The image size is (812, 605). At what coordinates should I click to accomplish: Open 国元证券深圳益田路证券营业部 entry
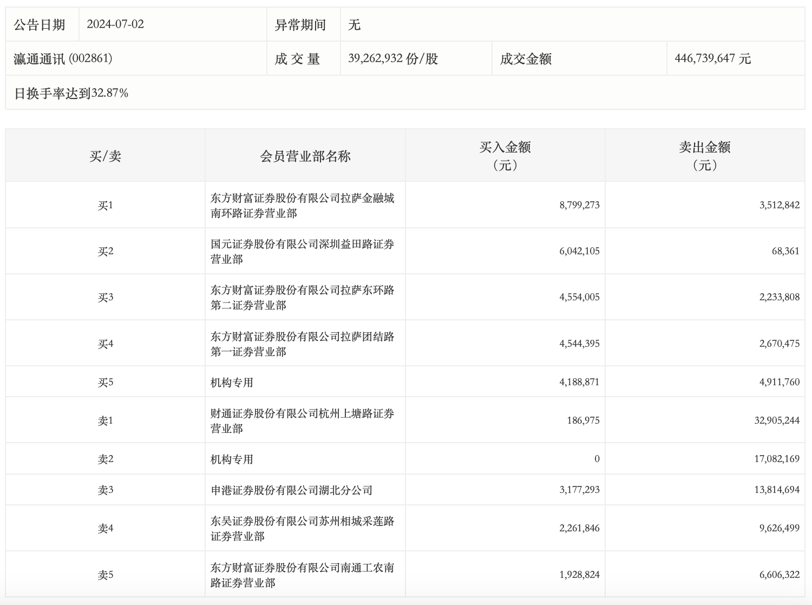pos(302,252)
